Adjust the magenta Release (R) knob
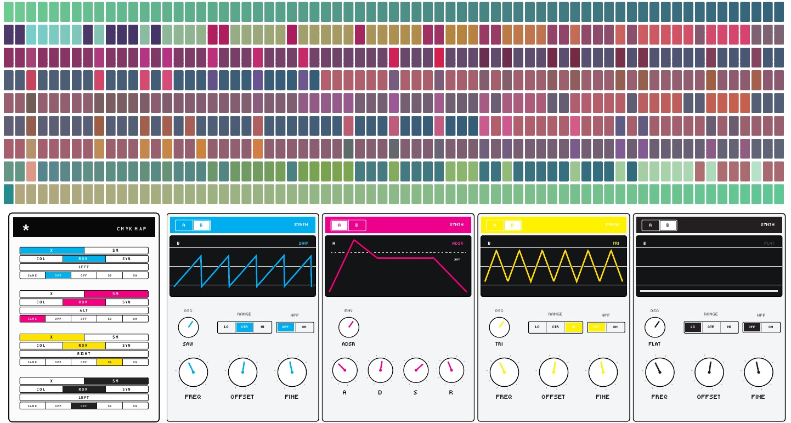 pyautogui.click(x=451, y=370)
